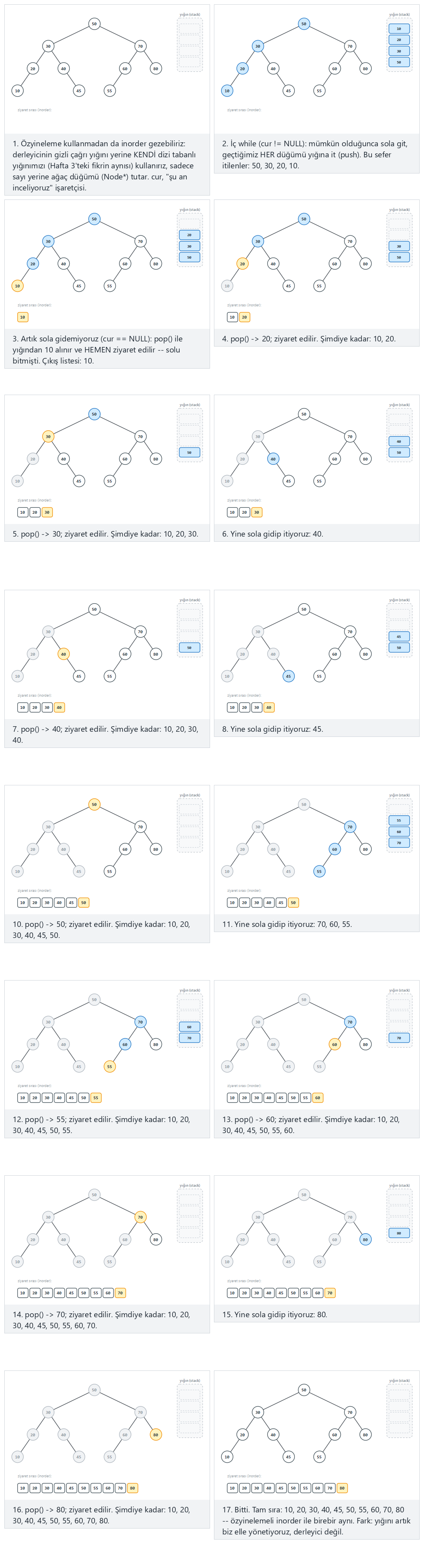Click blue node 45 in step 8 tree
424x1566 pixels.
(288, 676)
